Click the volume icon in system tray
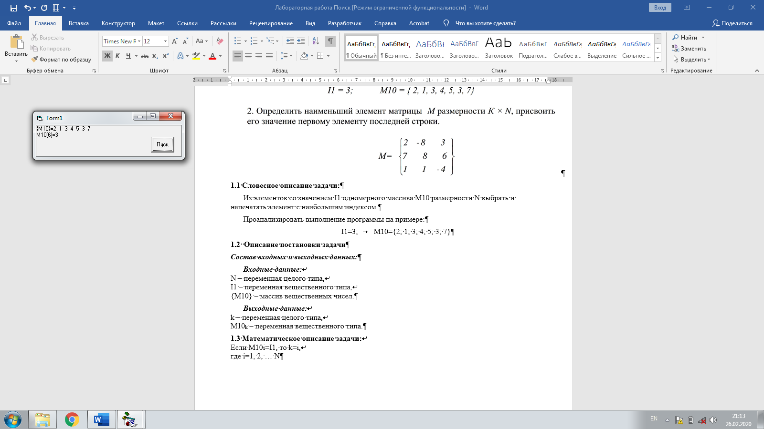The width and height of the screenshot is (764, 429). [x=713, y=420]
